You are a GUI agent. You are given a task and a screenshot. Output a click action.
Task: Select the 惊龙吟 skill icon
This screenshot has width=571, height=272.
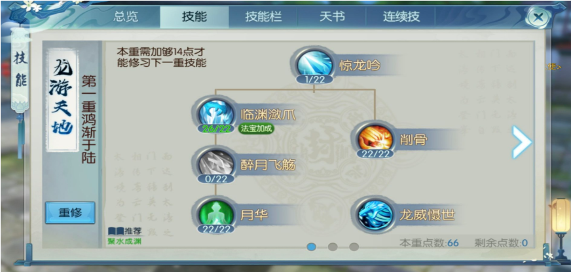point(314,63)
